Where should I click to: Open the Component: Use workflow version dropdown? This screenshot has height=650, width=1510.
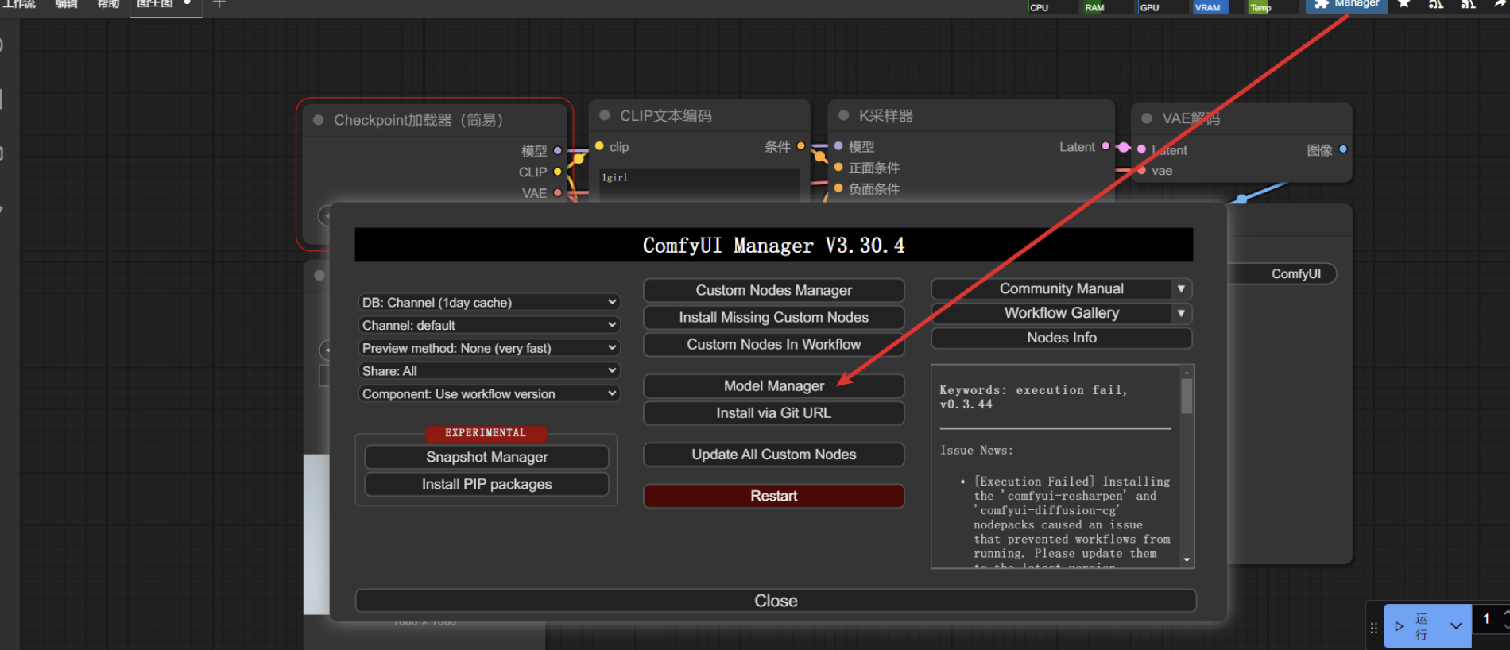pos(489,394)
